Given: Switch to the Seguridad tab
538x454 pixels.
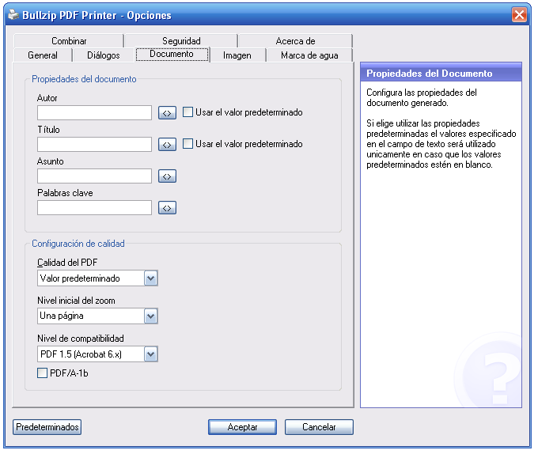Looking at the screenshot, I should click(181, 41).
